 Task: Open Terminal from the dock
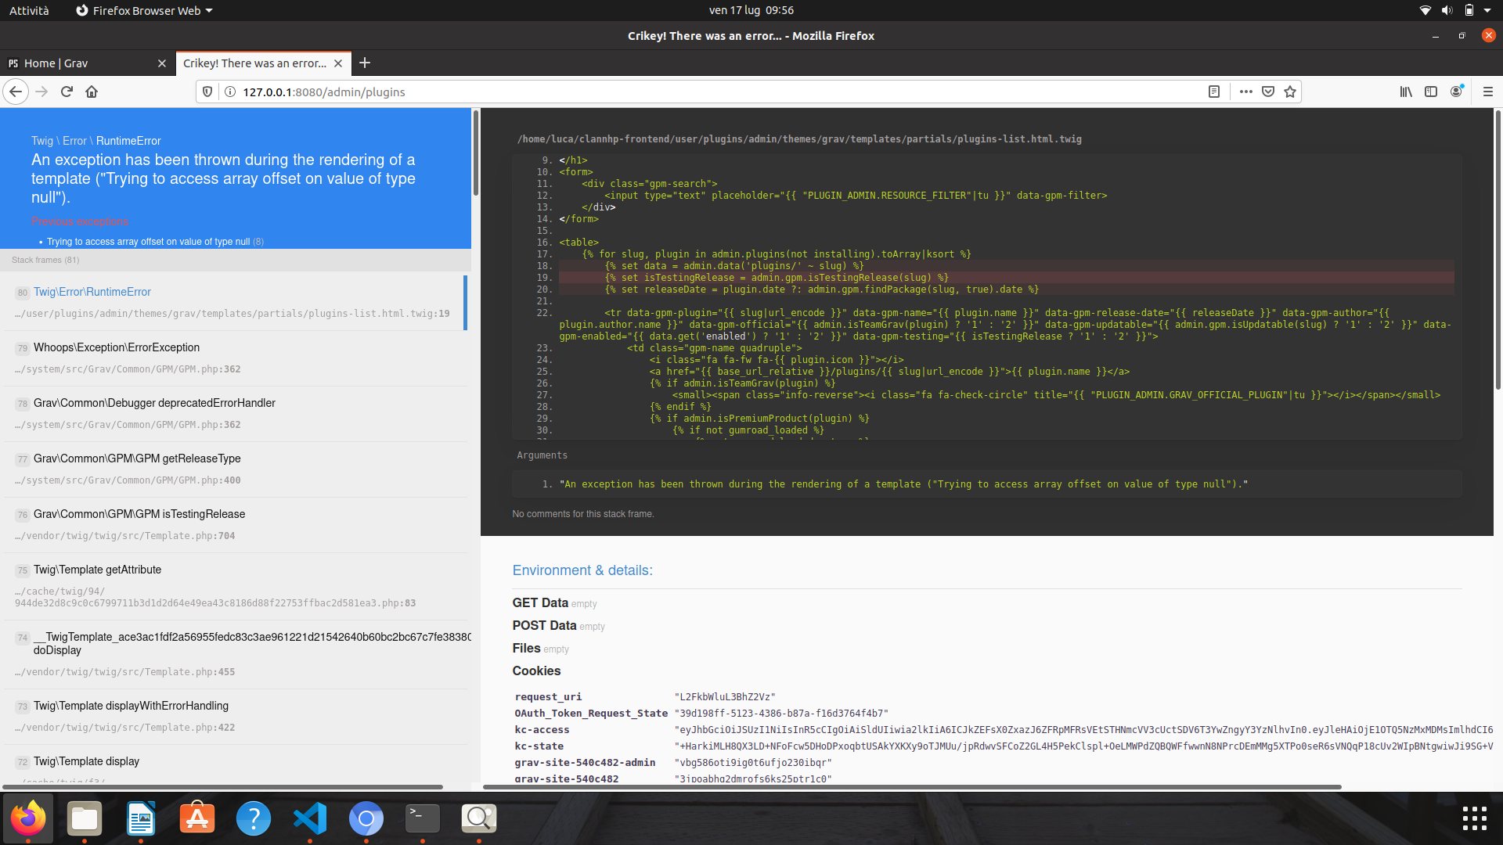pos(423,818)
